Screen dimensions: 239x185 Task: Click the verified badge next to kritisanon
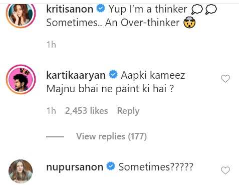101,9
